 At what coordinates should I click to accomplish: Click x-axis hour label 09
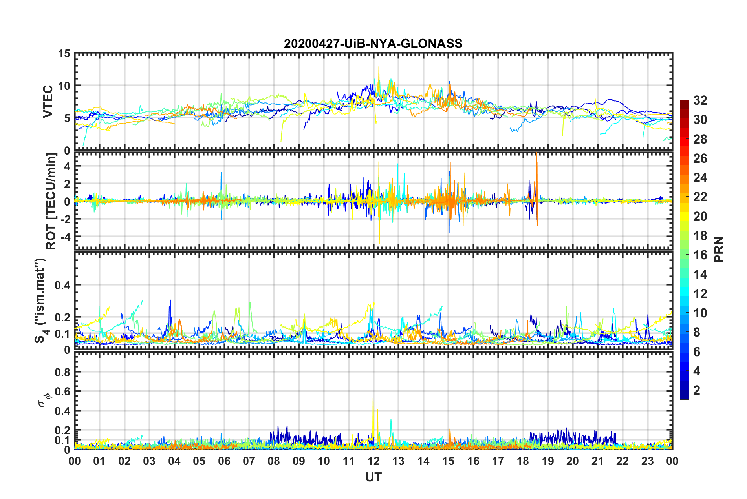[299, 461]
